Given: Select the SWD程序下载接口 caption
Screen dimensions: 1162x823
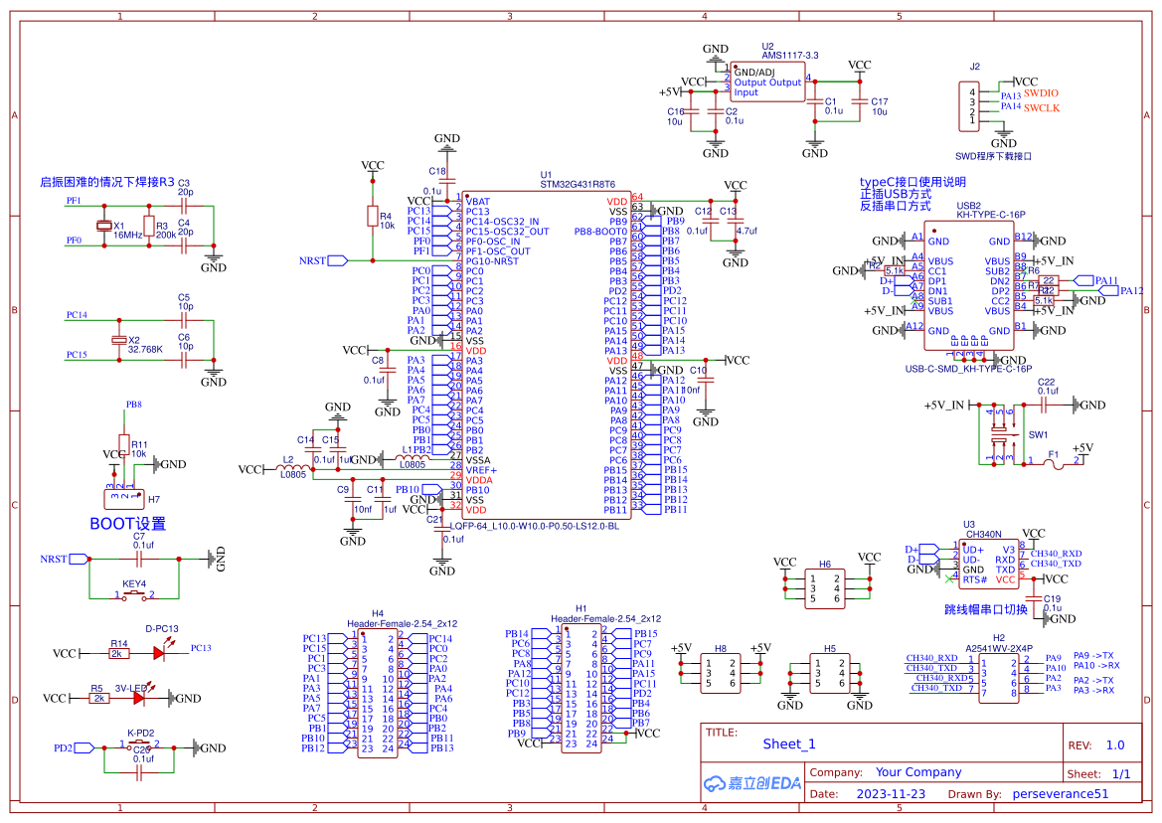Looking at the screenshot, I should [x=993, y=156].
